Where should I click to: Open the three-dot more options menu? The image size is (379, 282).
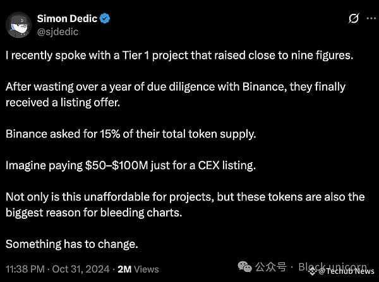(371, 18)
